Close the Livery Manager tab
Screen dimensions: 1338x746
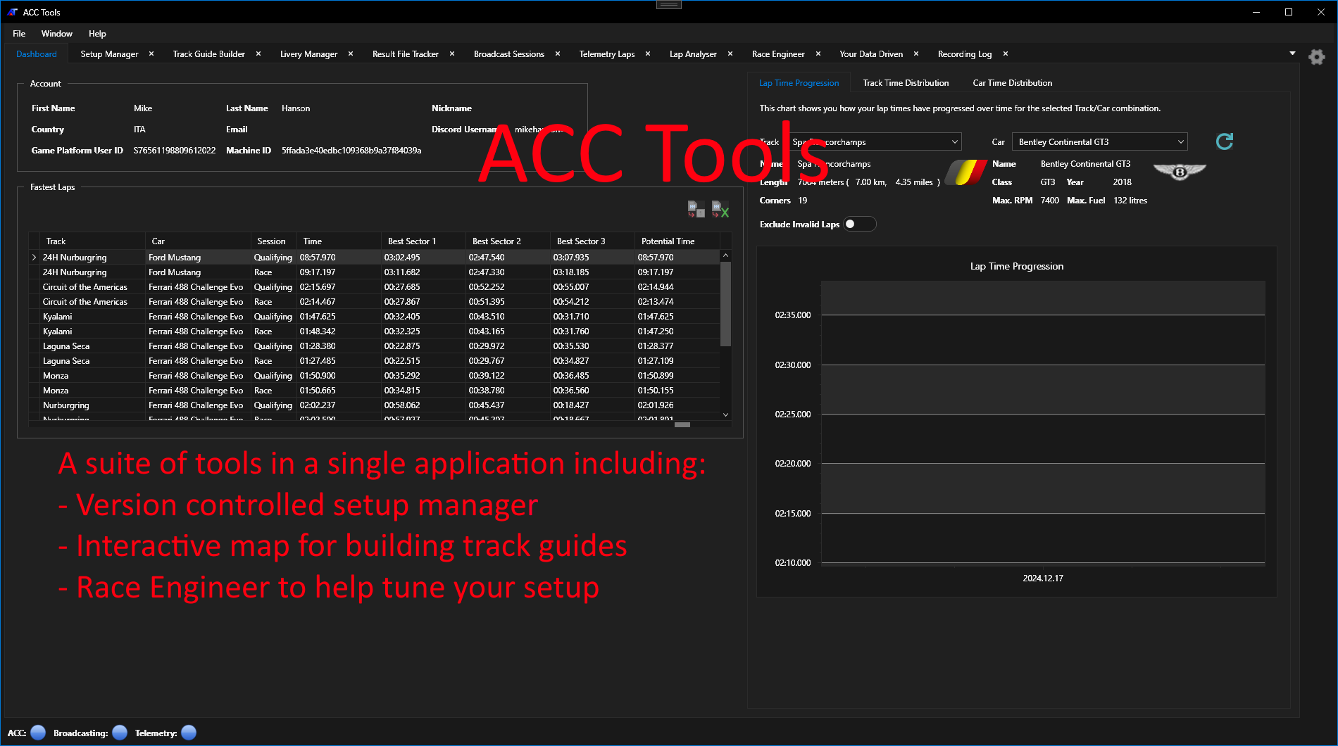click(x=351, y=53)
